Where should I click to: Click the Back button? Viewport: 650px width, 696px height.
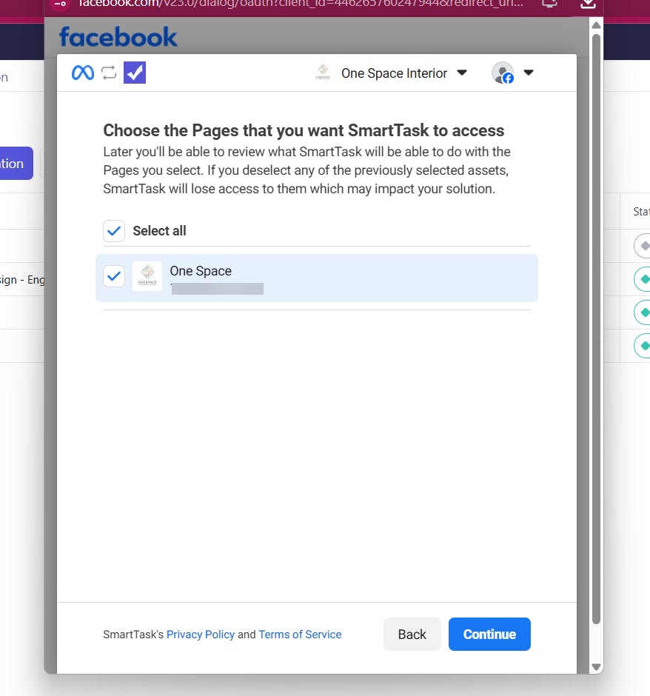tap(412, 634)
